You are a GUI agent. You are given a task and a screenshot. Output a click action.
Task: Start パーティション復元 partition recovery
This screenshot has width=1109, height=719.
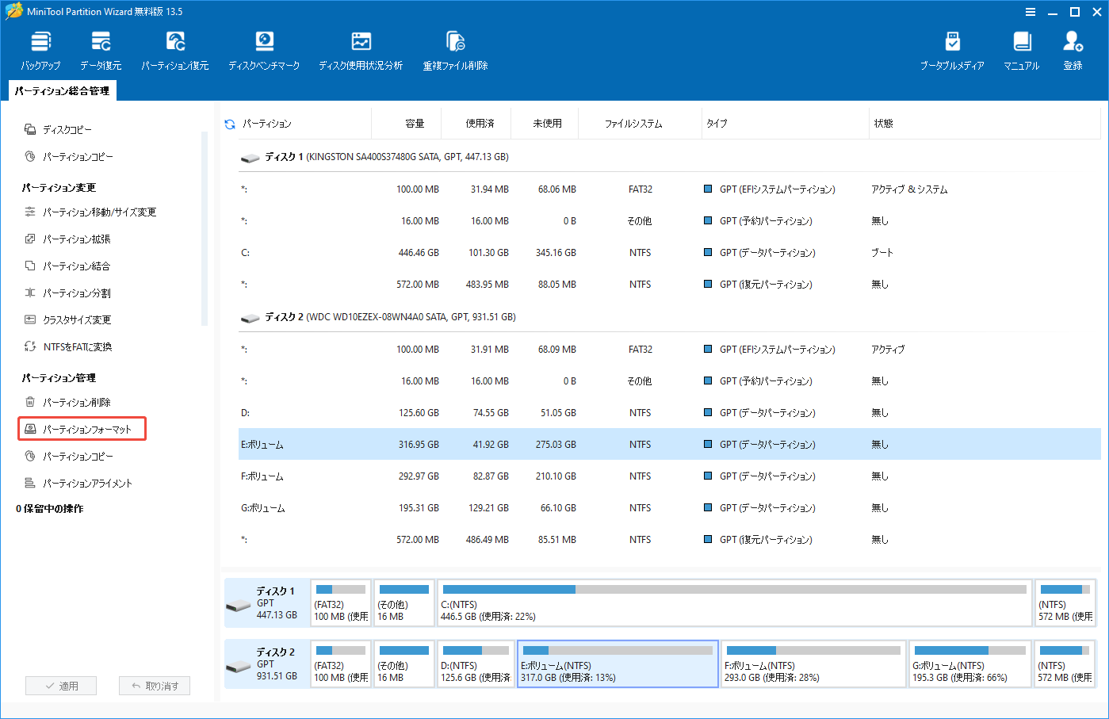174,48
